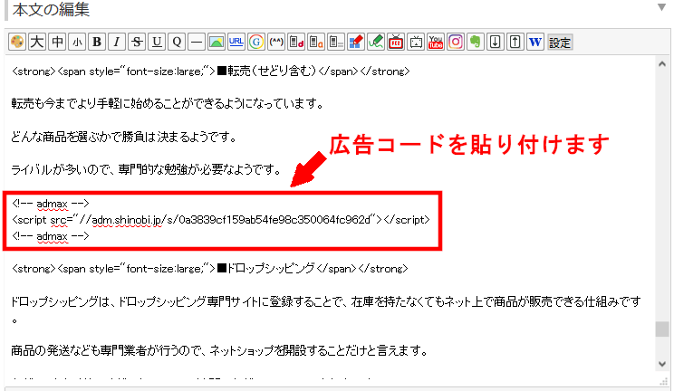Insert an Instagram post
Viewport: 674px width, 391px height.
(x=456, y=43)
